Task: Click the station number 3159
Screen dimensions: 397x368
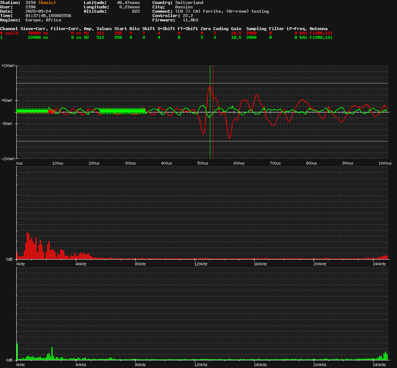Action: 30,3
